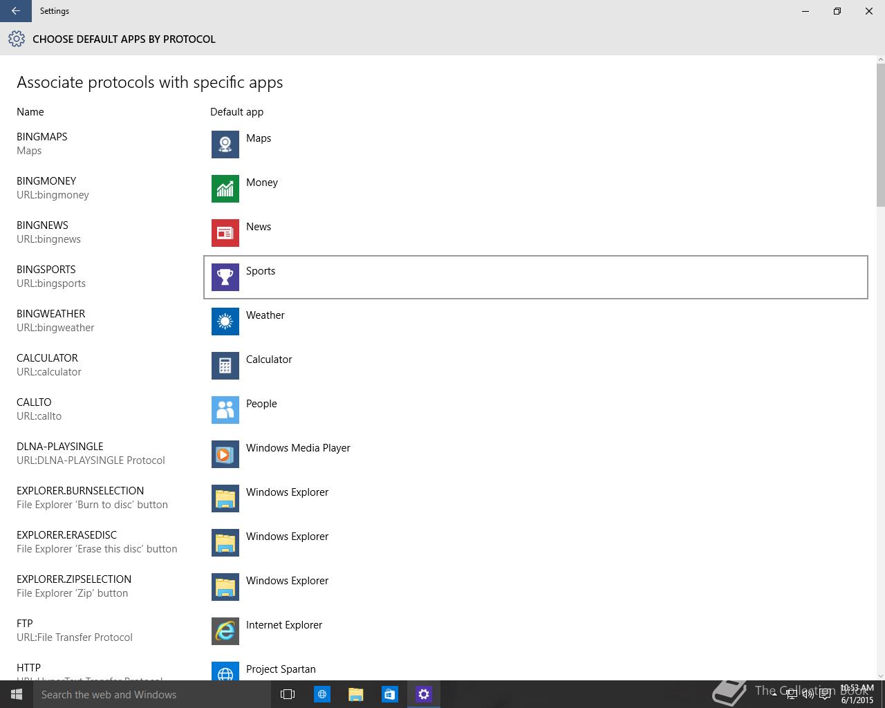This screenshot has width=885, height=708.
Task: Select the CALCULATOR protocol name
Action: pyautogui.click(x=47, y=358)
